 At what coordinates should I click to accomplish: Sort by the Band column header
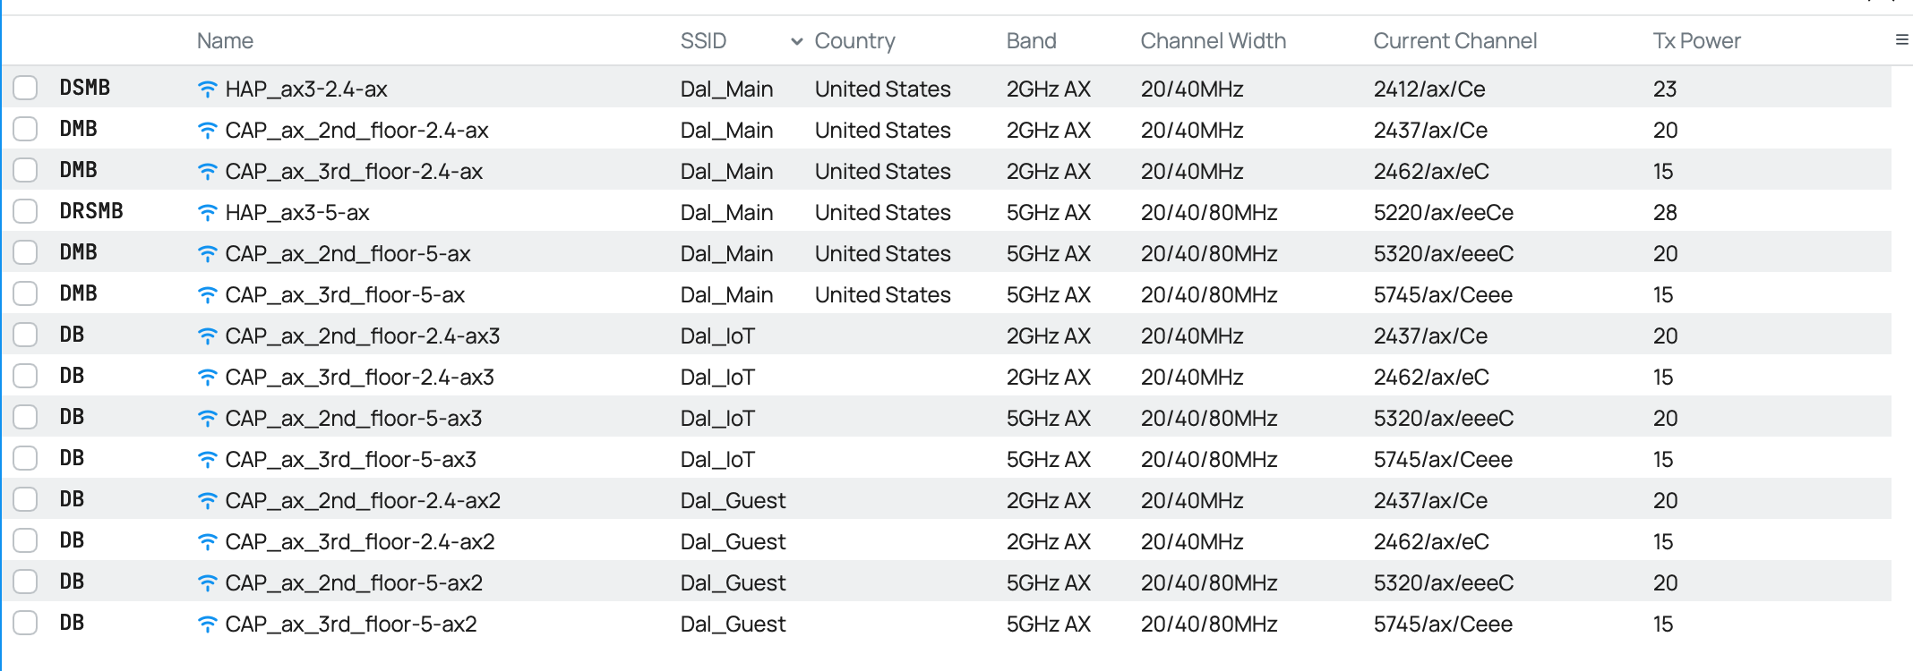[x=1031, y=41]
